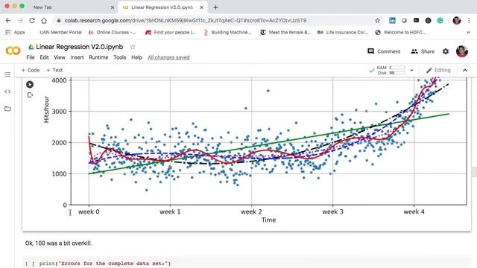The height and width of the screenshot is (268, 477).
Task: Click the week 2 axis label
Action: [251, 211]
